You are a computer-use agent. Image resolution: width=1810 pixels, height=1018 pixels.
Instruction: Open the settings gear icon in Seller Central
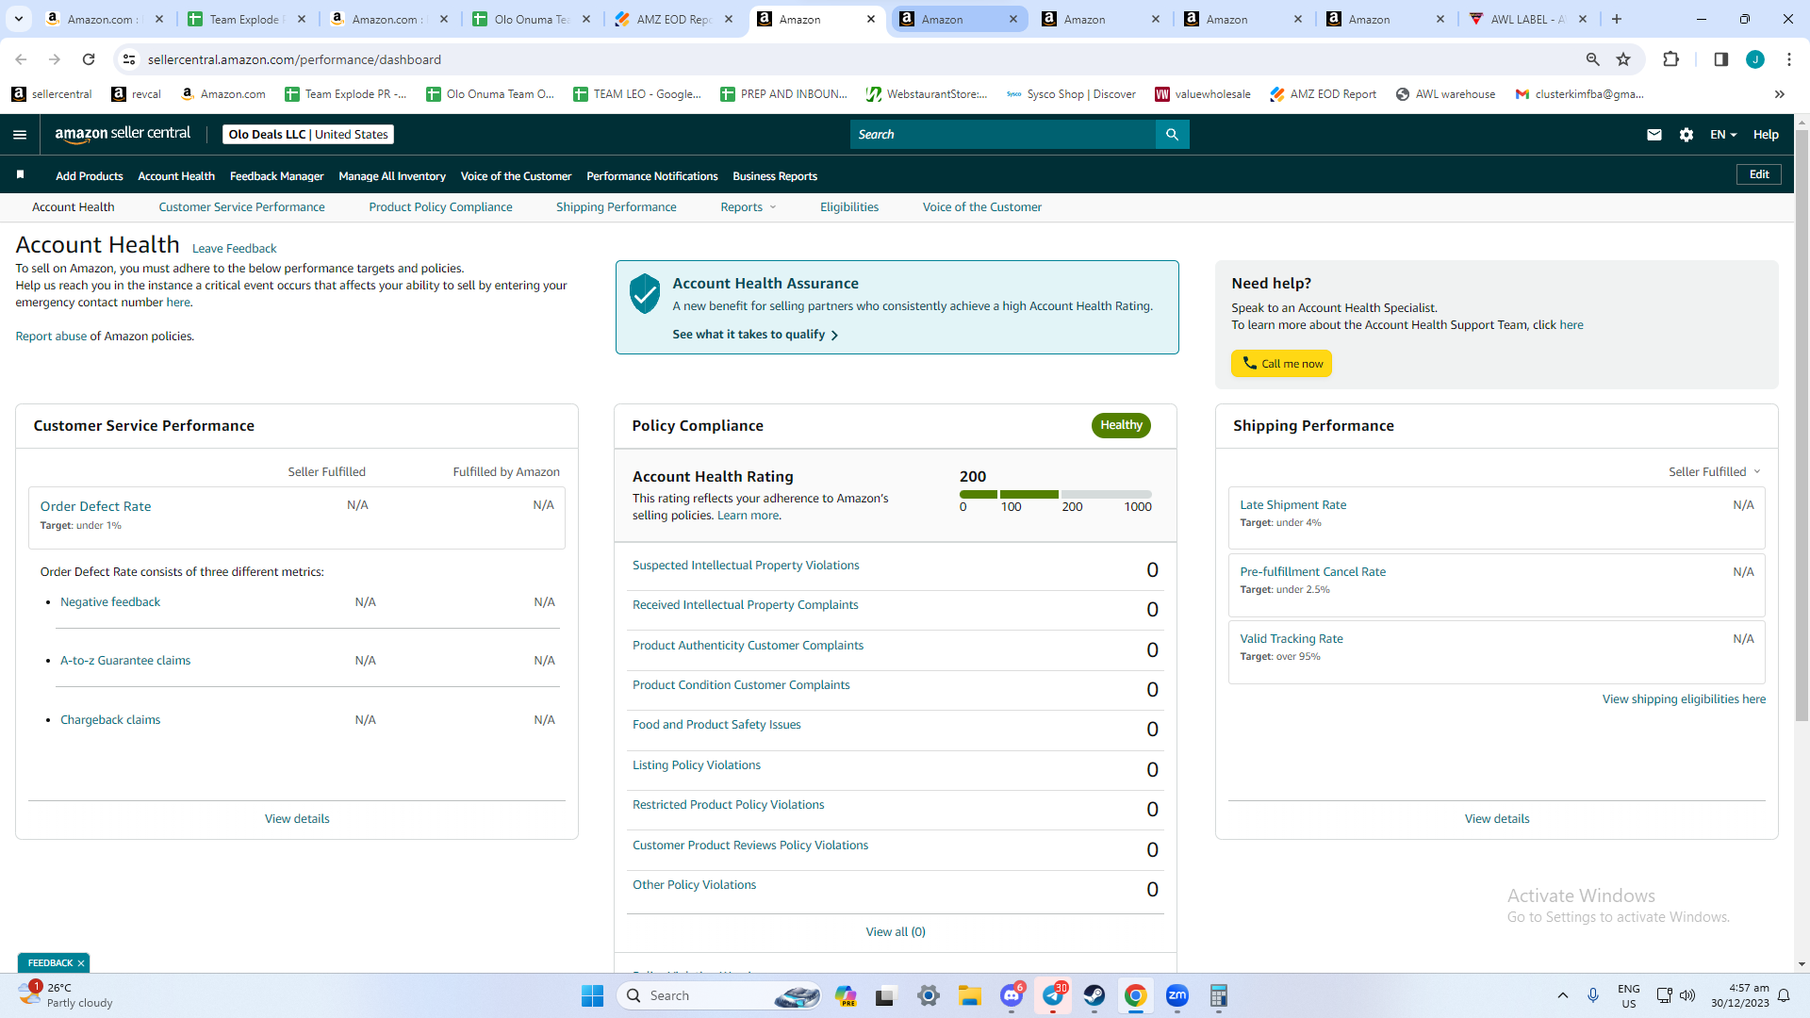click(1687, 135)
